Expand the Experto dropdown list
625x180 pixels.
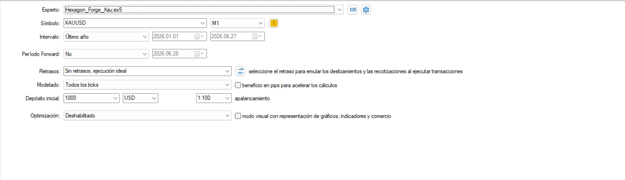coord(340,9)
